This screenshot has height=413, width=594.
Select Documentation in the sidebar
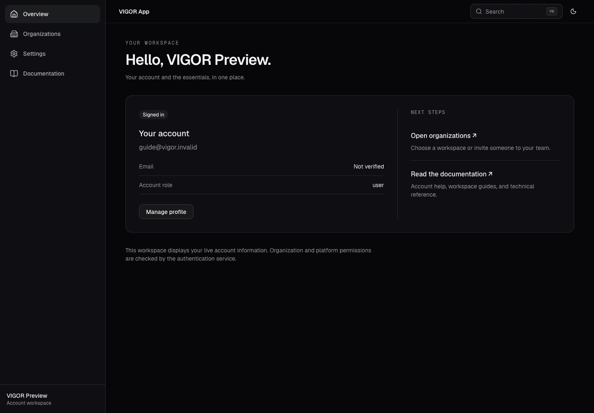pos(52,74)
